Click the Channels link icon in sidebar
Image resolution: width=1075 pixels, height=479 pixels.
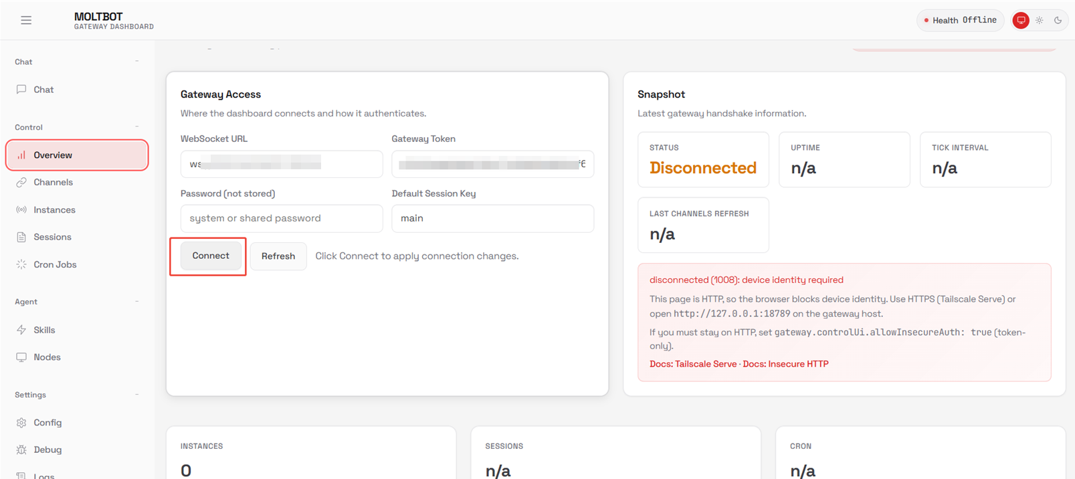point(21,183)
